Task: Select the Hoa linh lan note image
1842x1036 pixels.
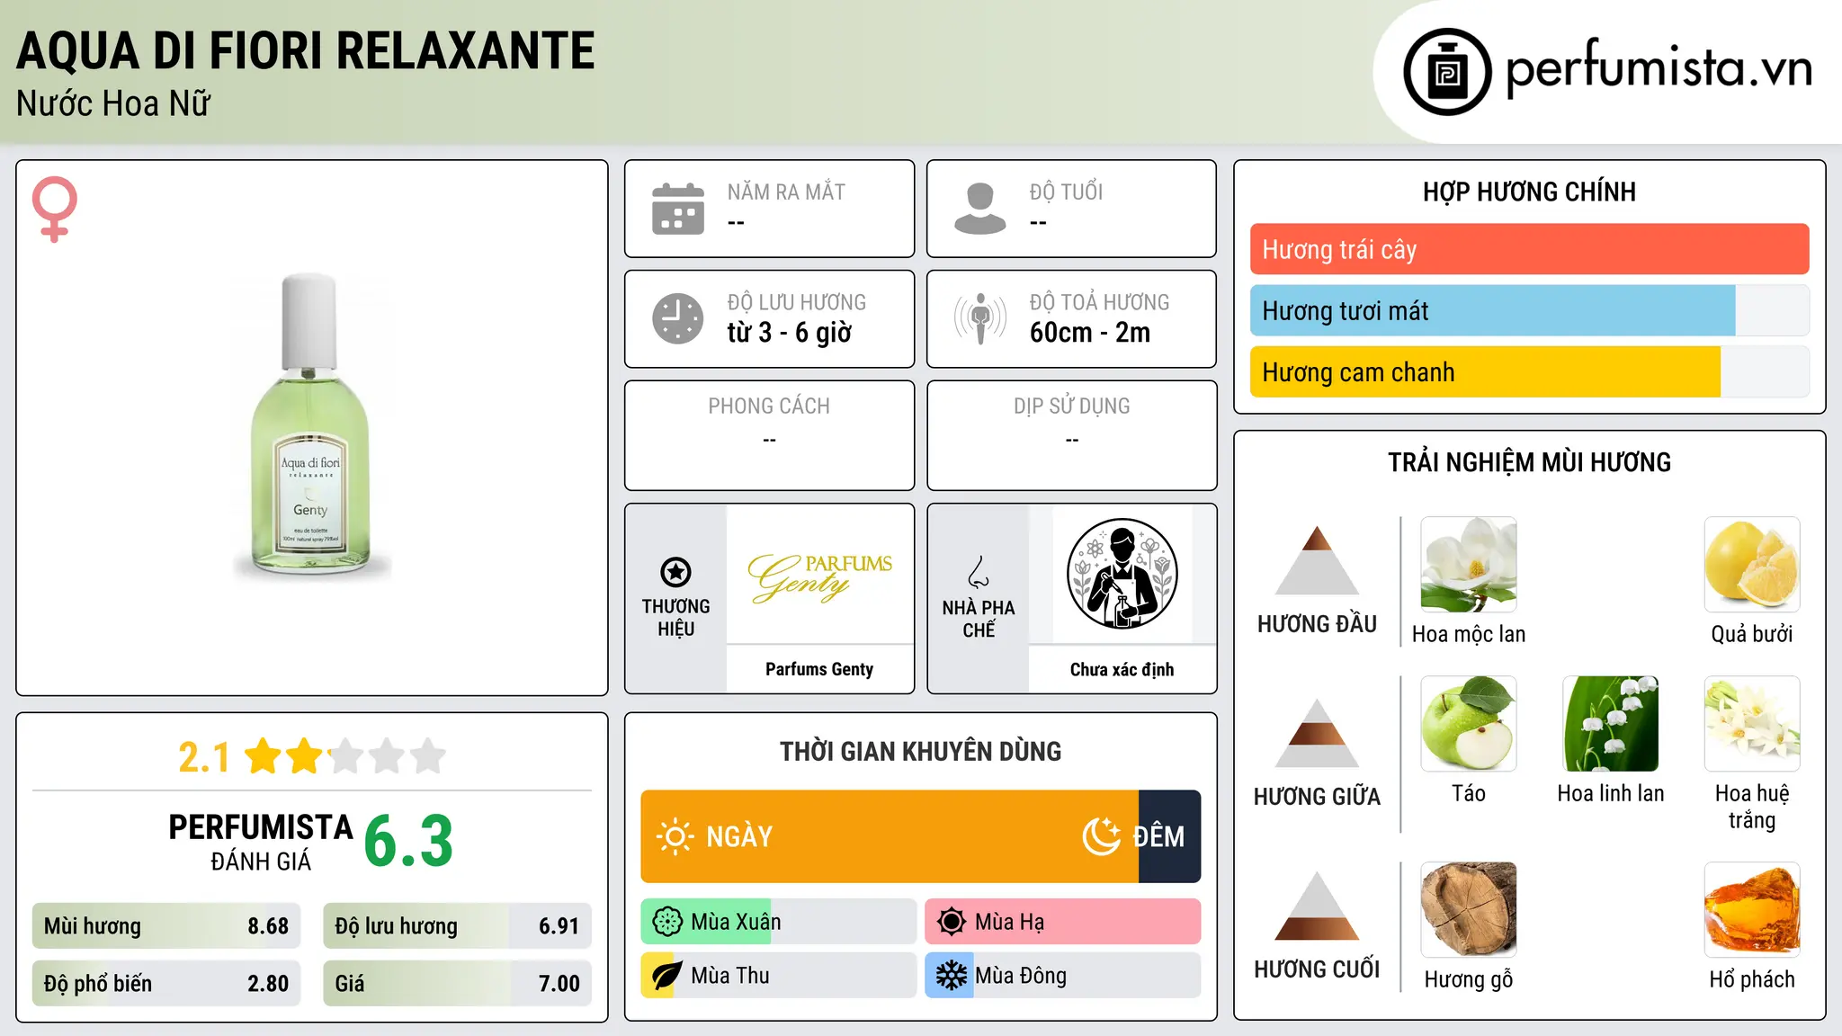Action: [x=1611, y=724]
